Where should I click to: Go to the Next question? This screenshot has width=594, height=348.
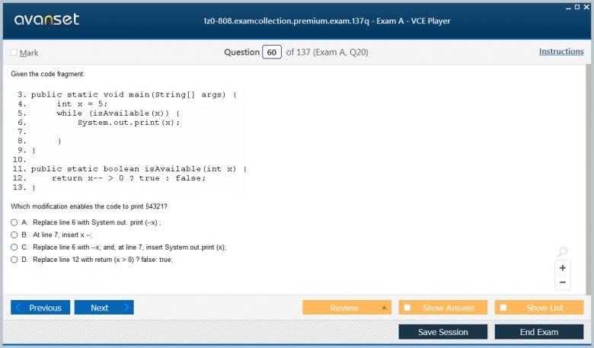tap(104, 308)
